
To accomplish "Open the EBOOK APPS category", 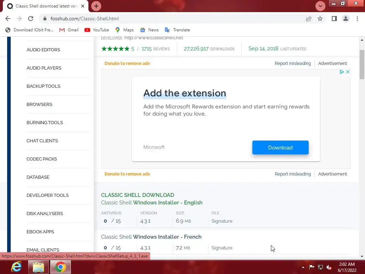I will pos(40,232).
